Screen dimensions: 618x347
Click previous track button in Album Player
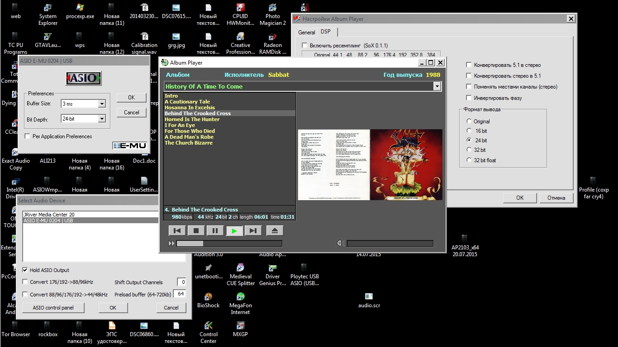pos(177,231)
